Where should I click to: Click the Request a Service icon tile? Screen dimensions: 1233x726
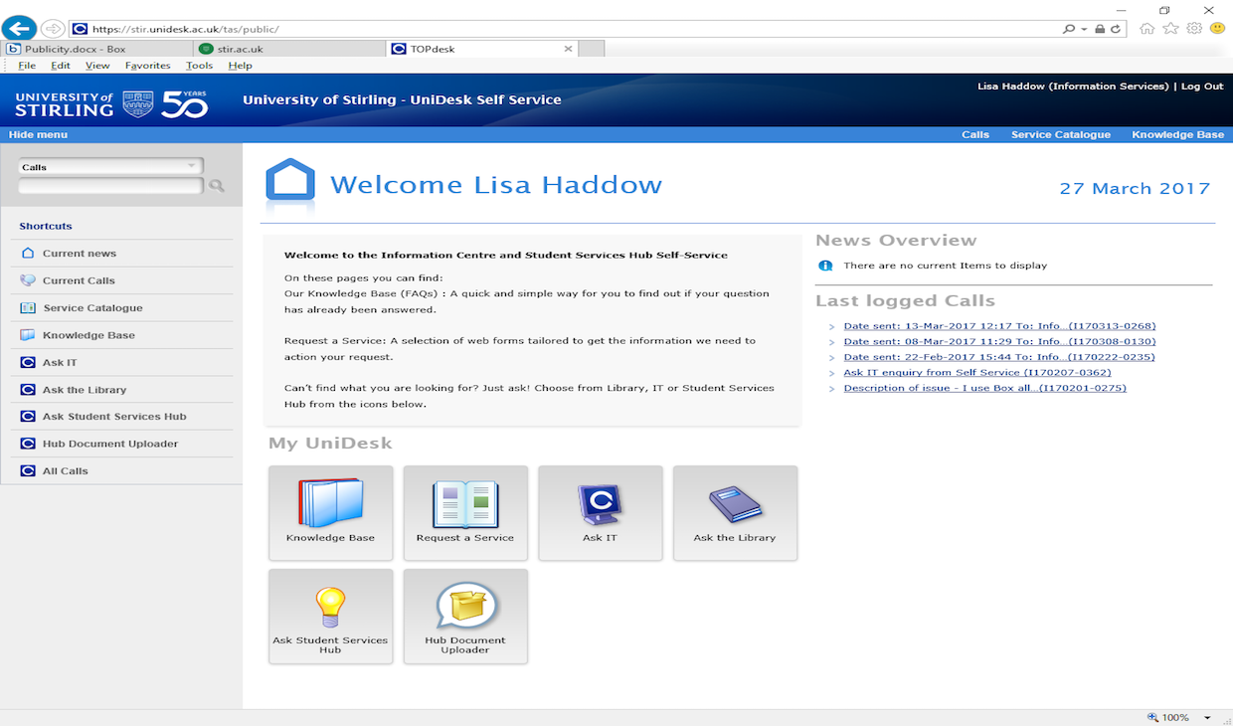click(465, 512)
